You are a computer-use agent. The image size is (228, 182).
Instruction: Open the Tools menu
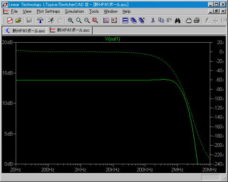pos(94,11)
